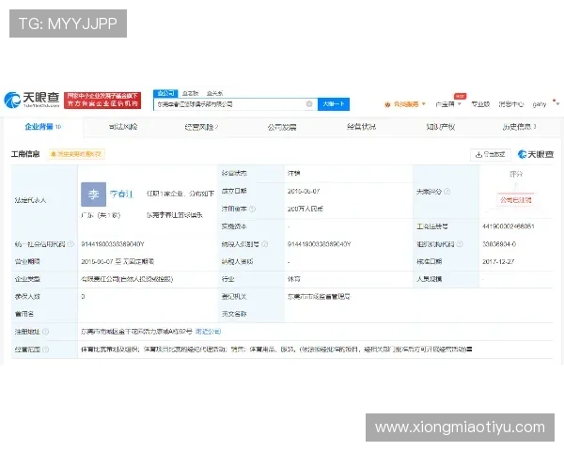
Task: Click the 广东 (共1家) region text
Action: click(101, 215)
